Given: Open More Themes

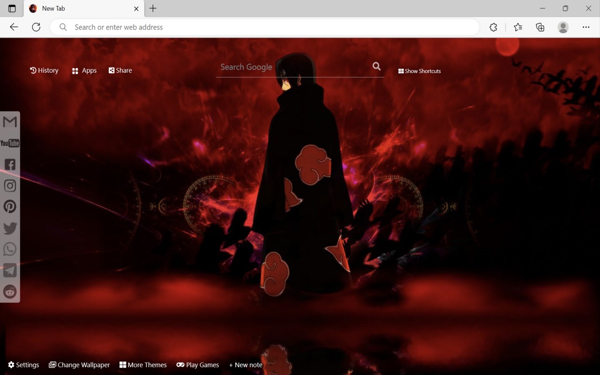Looking at the screenshot, I should click(143, 365).
